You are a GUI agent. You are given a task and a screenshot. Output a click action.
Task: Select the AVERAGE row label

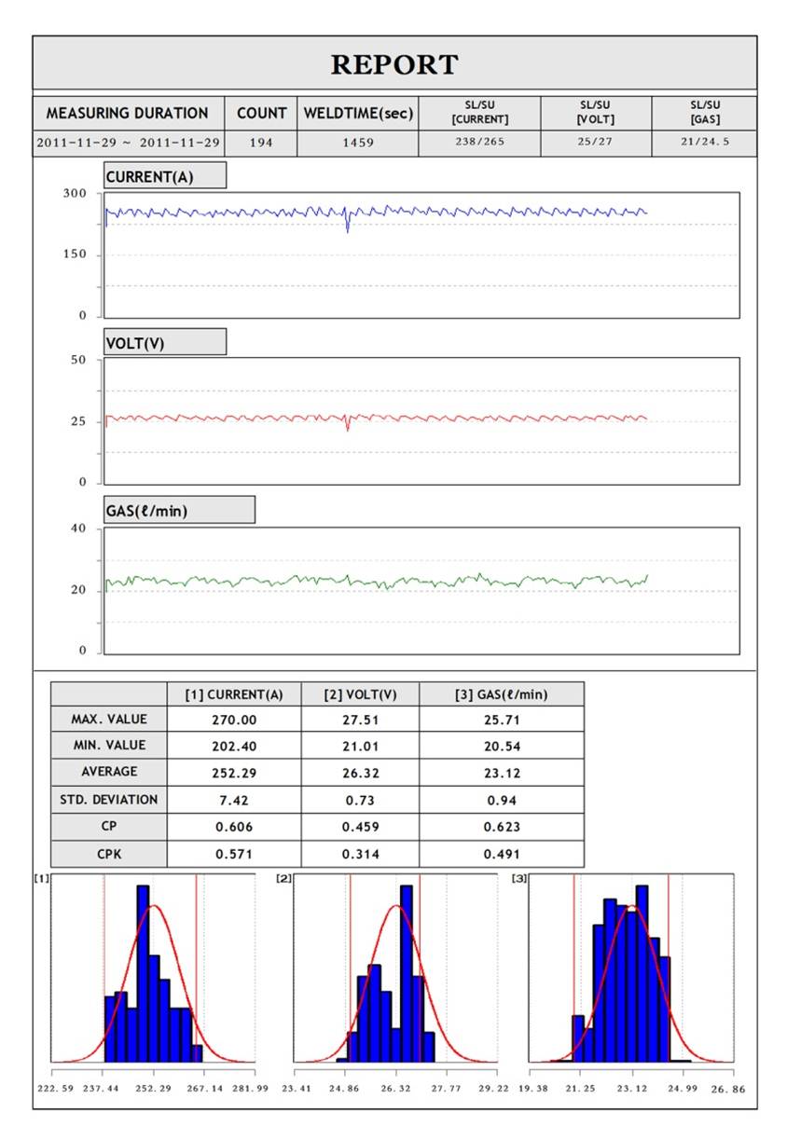click(107, 772)
